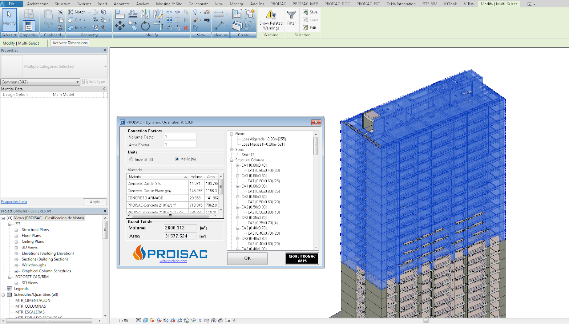Screen dimensions: 569x324
Task: Click the Measure dimension tool
Action: pyautogui.click(x=219, y=26)
